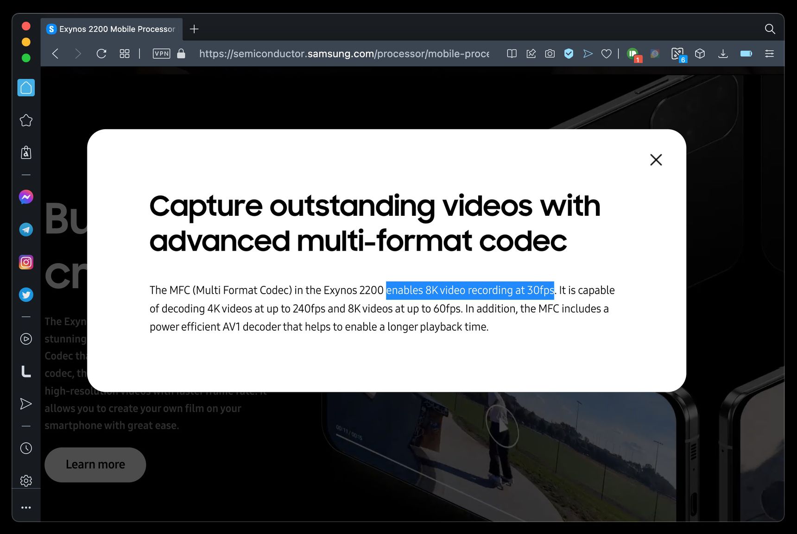Search open tabs with magnifier icon
This screenshot has width=797, height=534.
coord(770,29)
